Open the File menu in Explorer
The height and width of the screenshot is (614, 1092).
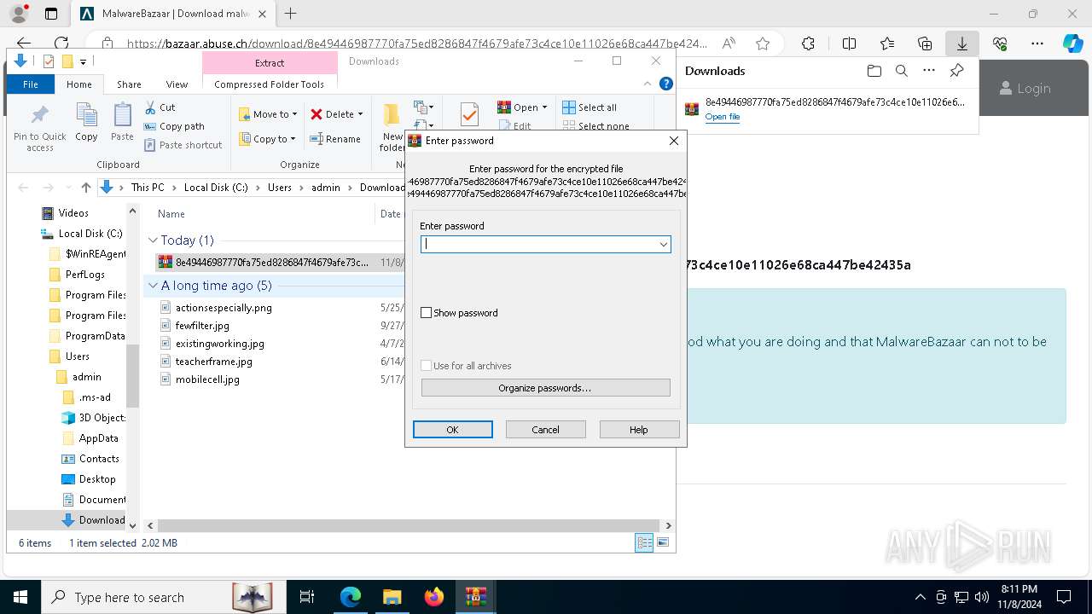[x=31, y=84]
